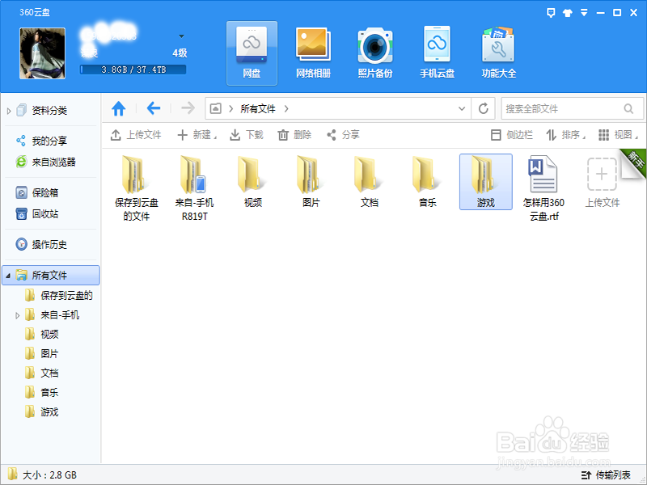Viewport: 647px width, 485px height.
Task: Navigate back with the blue left arrow
Action: 154,108
